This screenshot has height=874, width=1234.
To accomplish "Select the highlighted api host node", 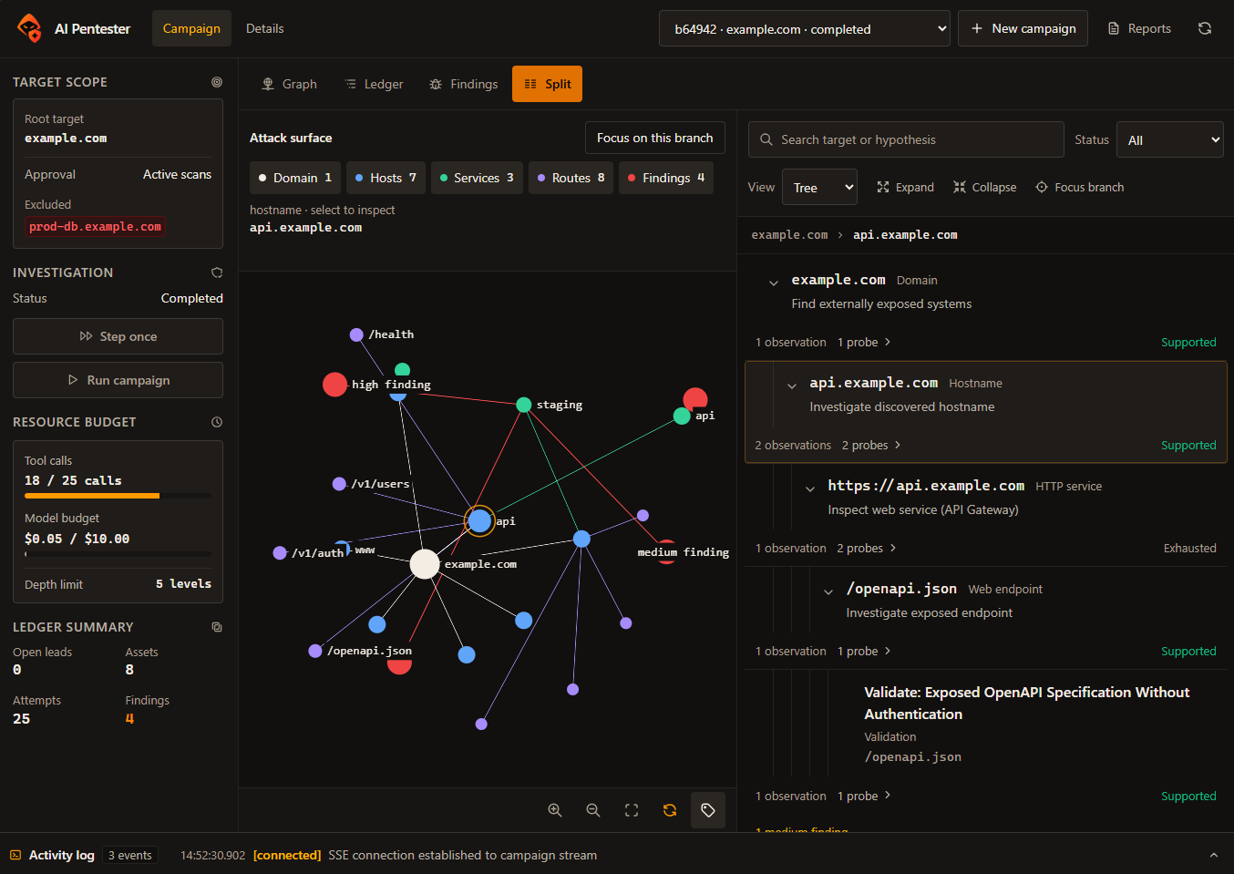I will click(479, 520).
